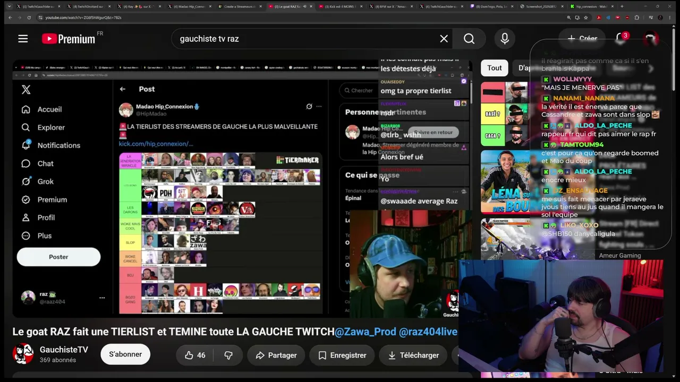This screenshot has width=680, height=382.
Task: Open the GauchisteTV channel name
Action: pyautogui.click(x=64, y=350)
